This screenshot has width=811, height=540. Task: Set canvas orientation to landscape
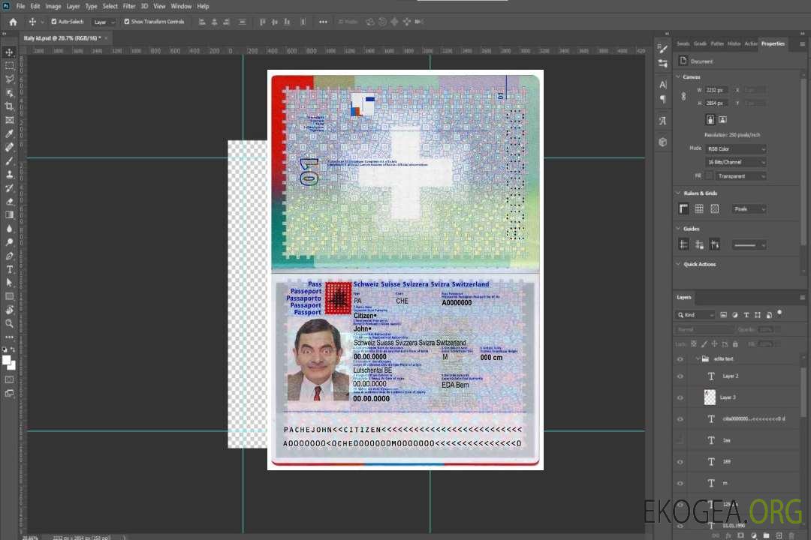[722, 120]
